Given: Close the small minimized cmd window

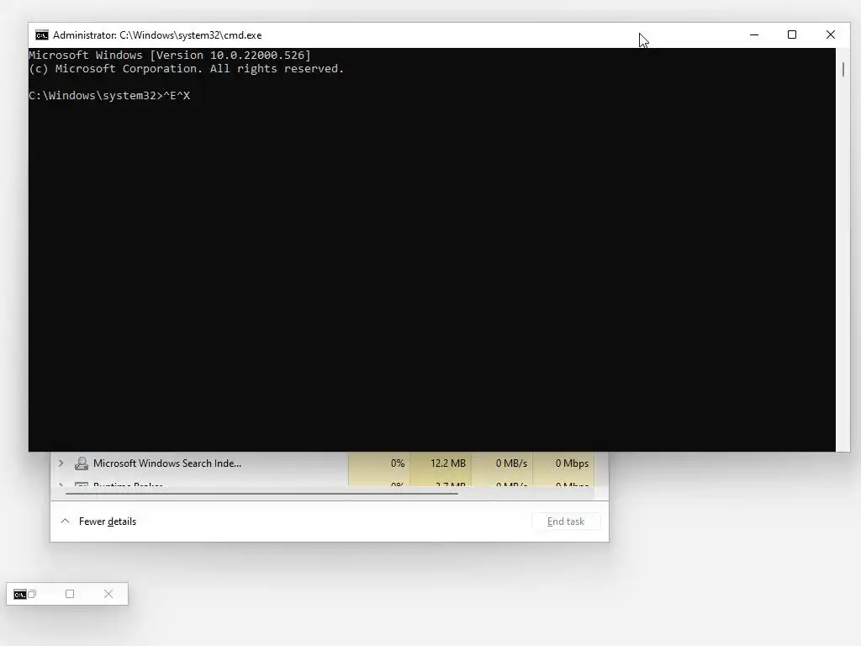Looking at the screenshot, I should click(108, 594).
